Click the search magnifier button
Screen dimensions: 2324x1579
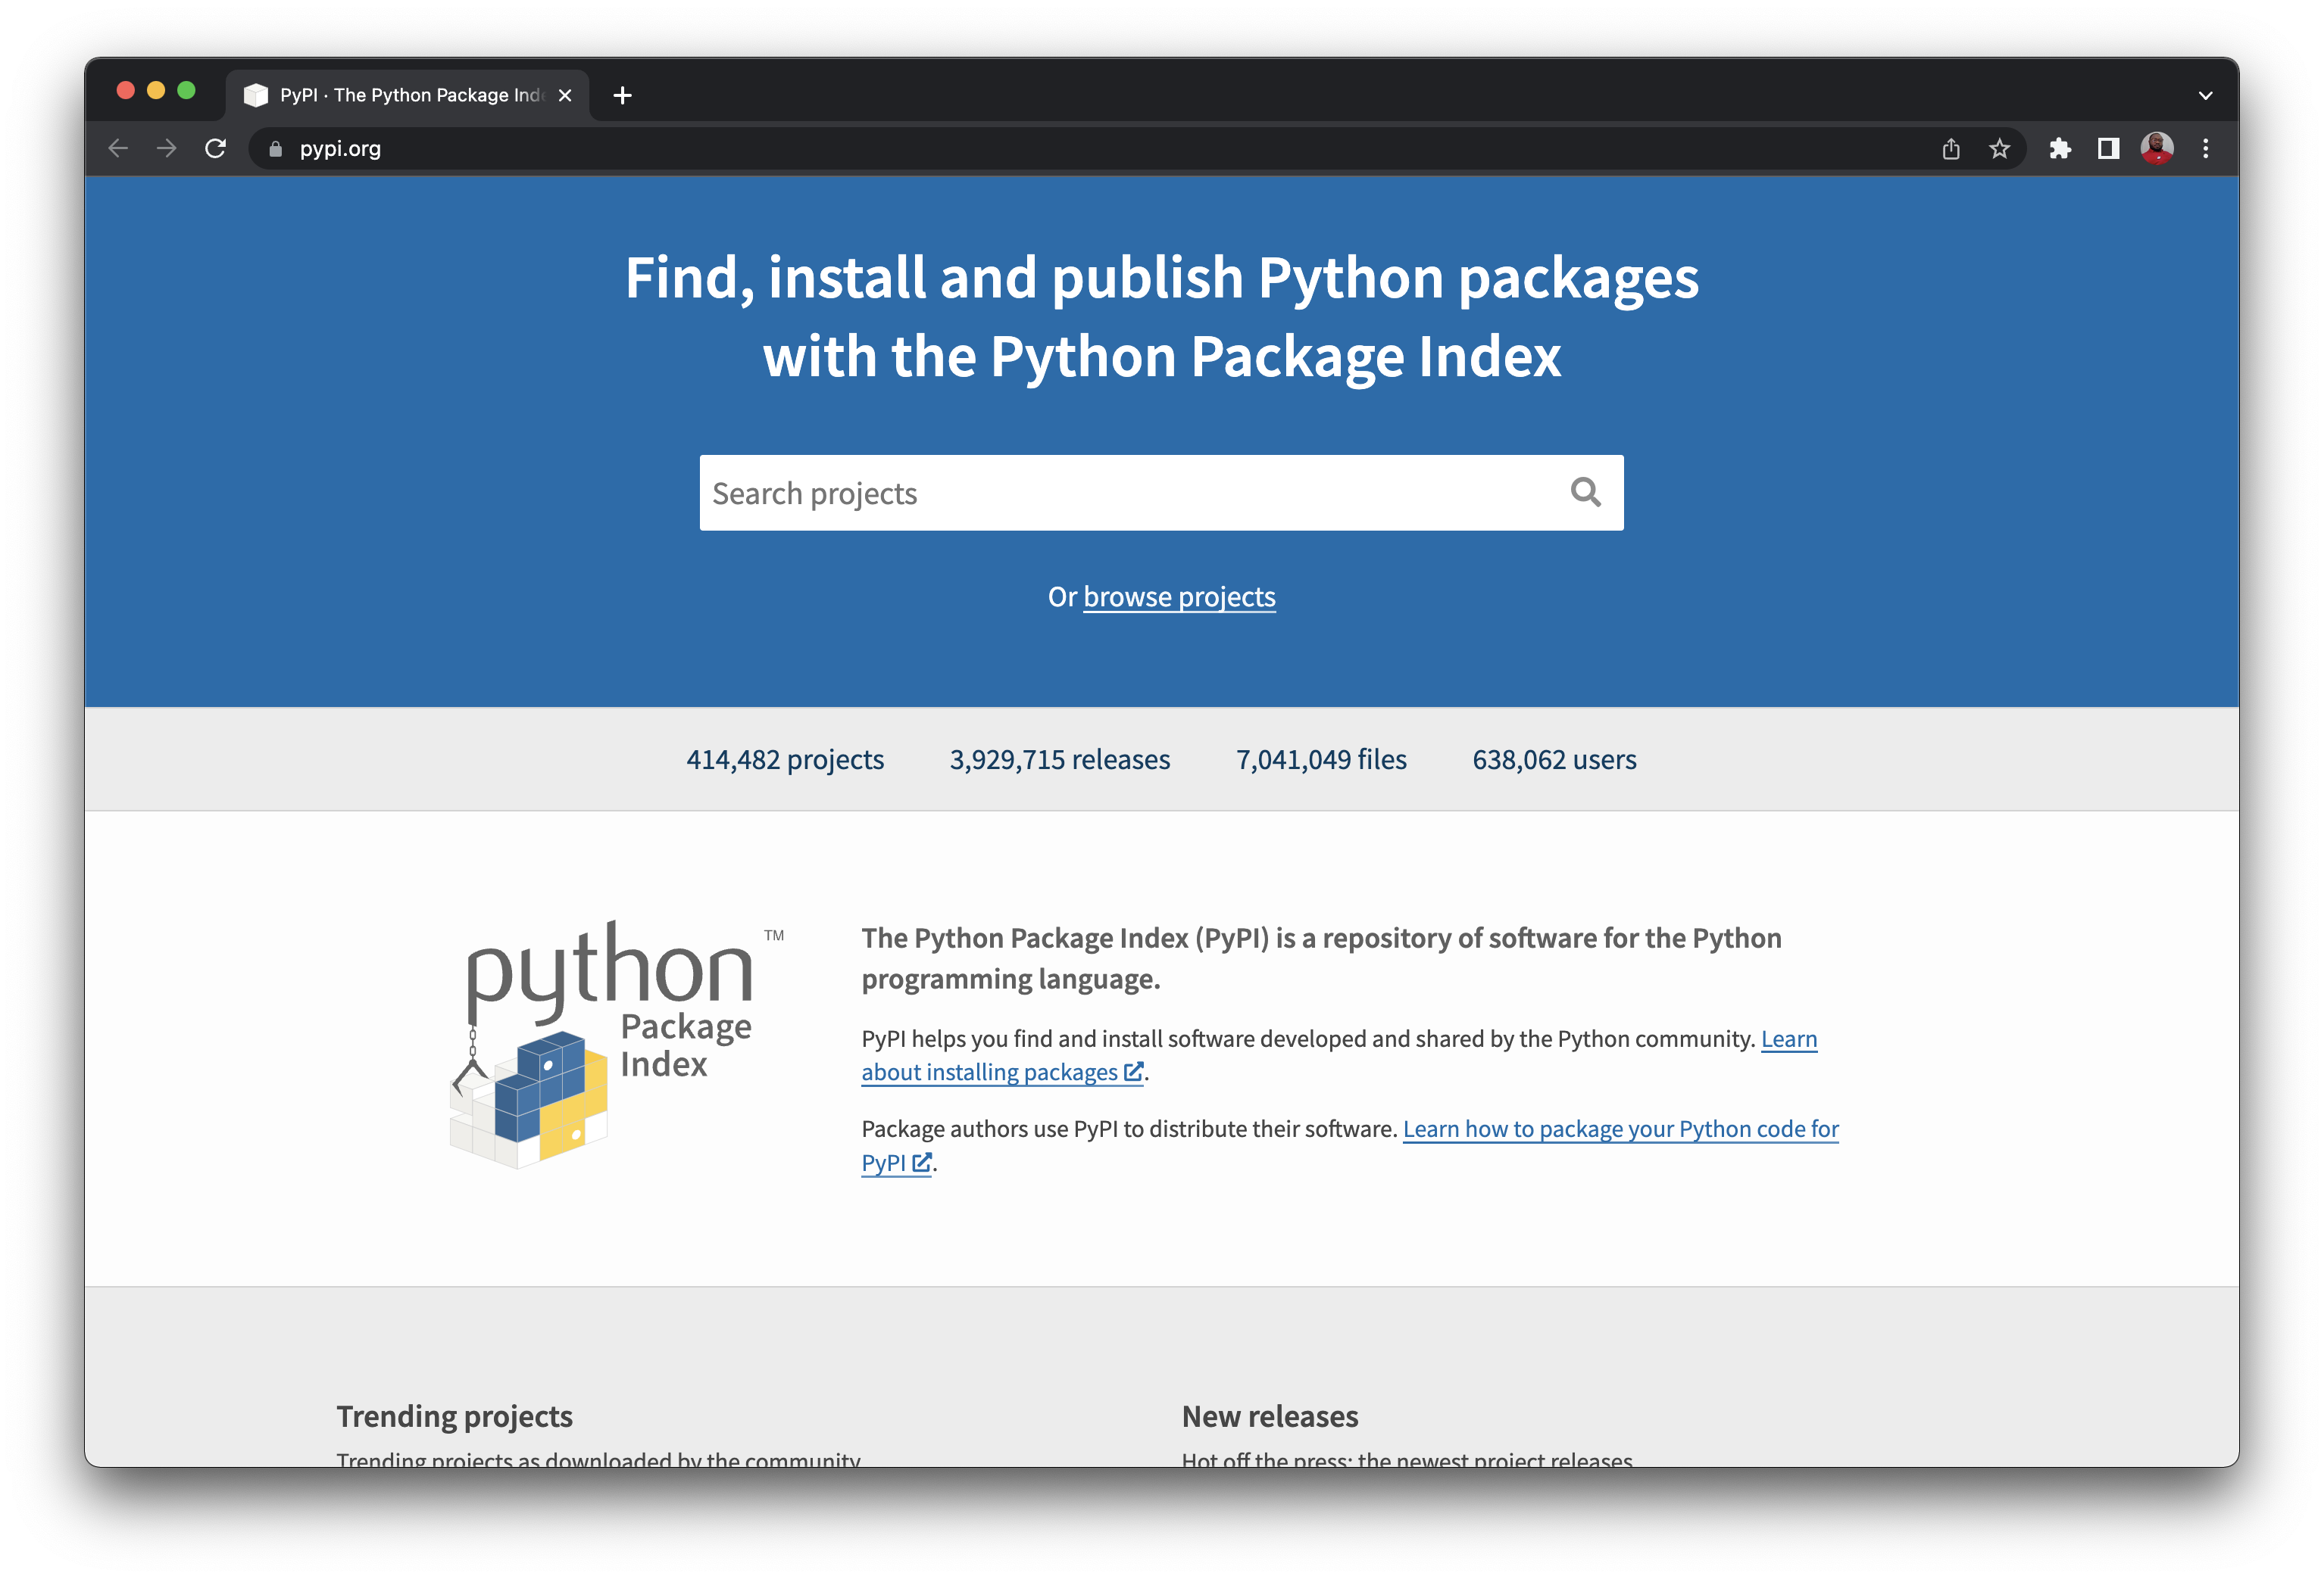point(1585,492)
